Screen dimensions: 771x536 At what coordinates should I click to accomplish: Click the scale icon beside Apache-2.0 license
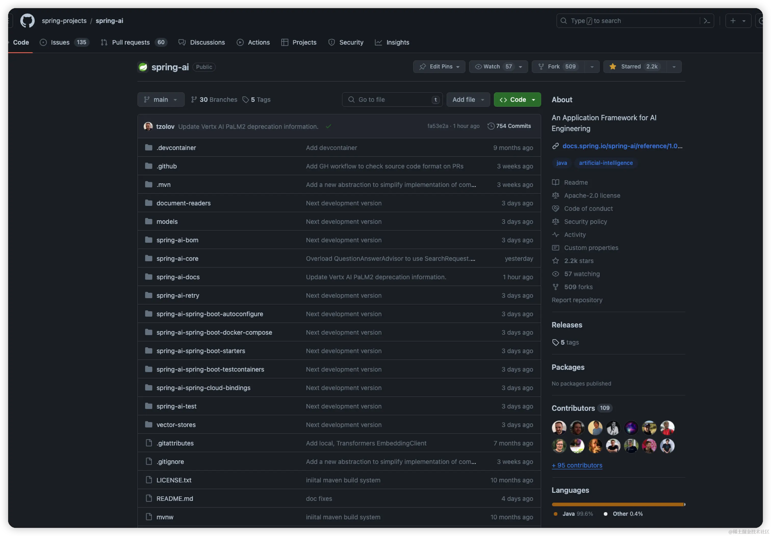[x=555, y=195]
